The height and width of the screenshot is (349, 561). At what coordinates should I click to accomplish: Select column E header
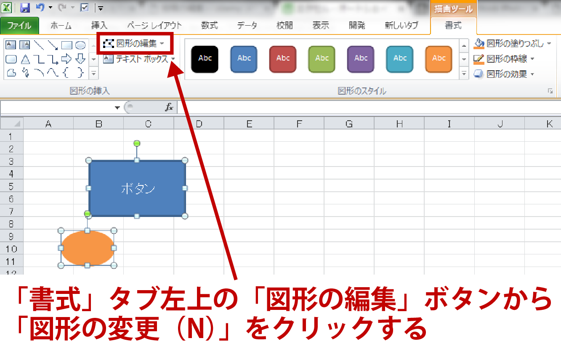[249, 124]
